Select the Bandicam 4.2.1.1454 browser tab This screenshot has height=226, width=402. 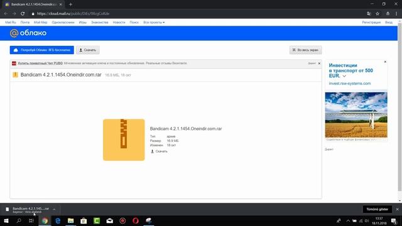[x=33, y=4]
